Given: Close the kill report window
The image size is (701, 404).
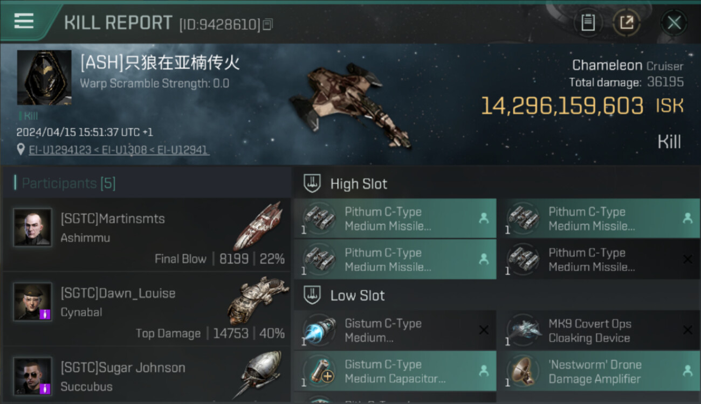Looking at the screenshot, I should 674,23.
